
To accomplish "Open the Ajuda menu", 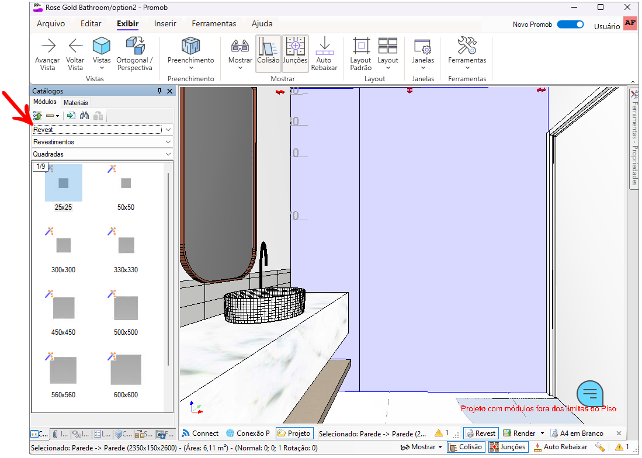I will coord(262,24).
